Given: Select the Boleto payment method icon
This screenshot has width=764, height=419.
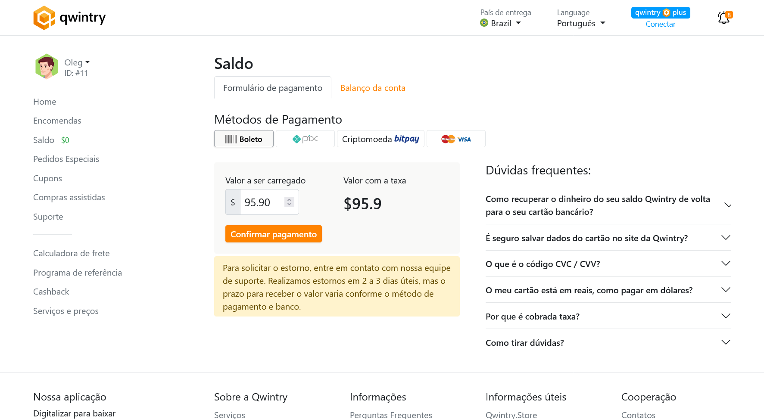Looking at the screenshot, I should [x=243, y=139].
